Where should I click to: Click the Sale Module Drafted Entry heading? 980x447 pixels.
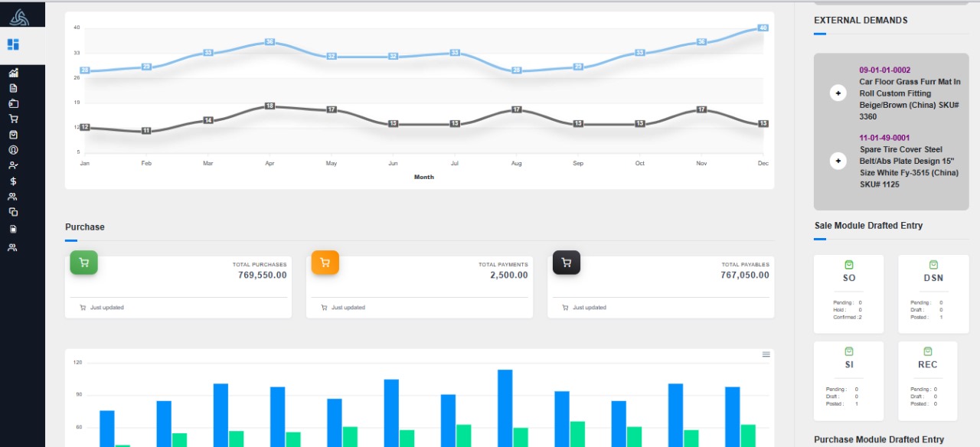(868, 226)
